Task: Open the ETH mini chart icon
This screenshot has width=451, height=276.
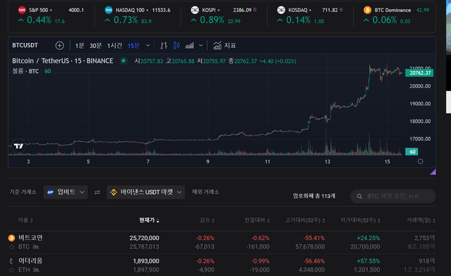Action: pyautogui.click(x=36, y=270)
